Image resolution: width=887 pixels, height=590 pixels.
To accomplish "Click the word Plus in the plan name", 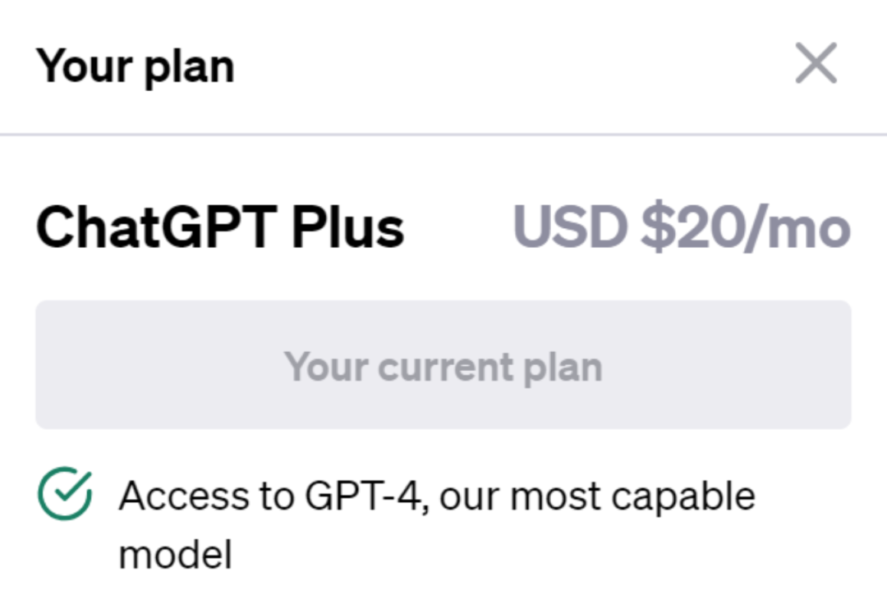I will [348, 227].
